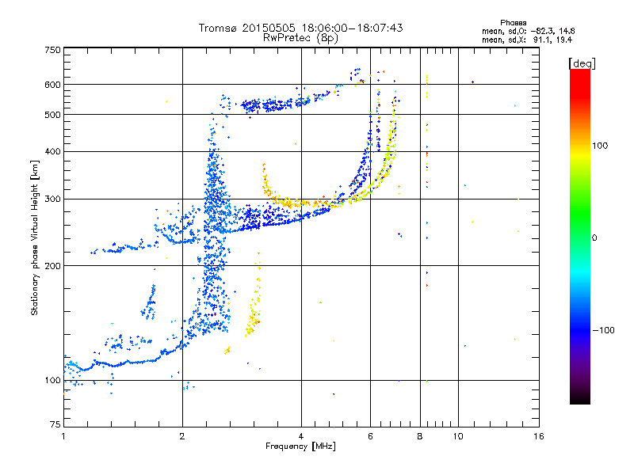Click the y-axis label '500'

[x=52, y=115]
